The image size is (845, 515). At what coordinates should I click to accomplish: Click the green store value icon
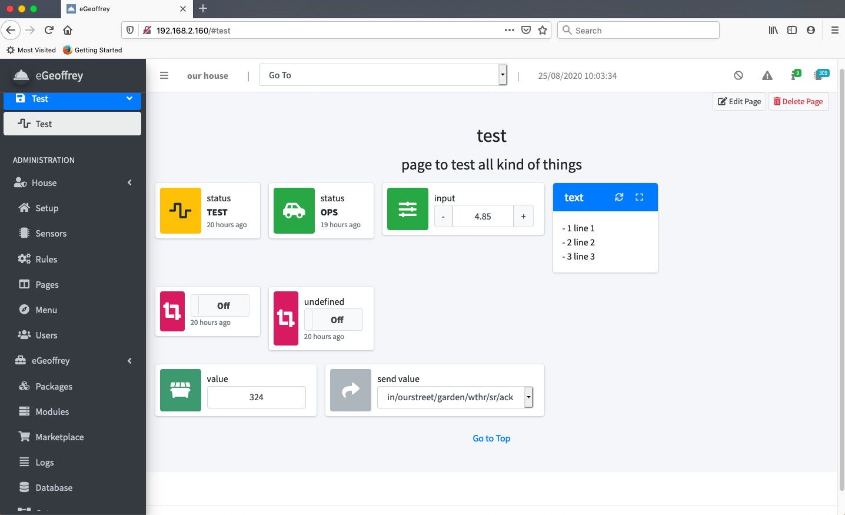(181, 390)
